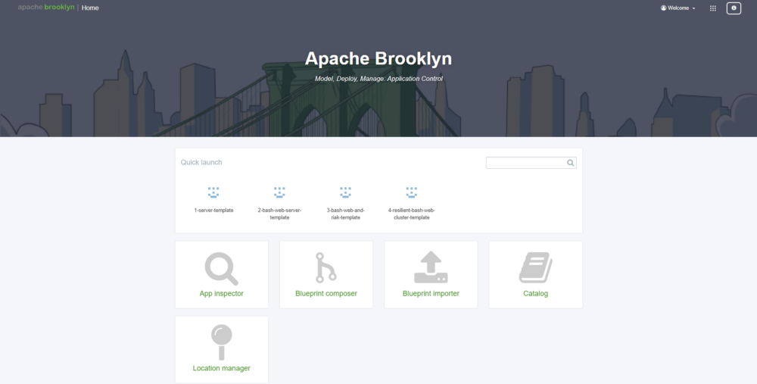Image resolution: width=757 pixels, height=384 pixels.
Task: Launch the 2-bash-web-server-template icon
Action: point(279,192)
